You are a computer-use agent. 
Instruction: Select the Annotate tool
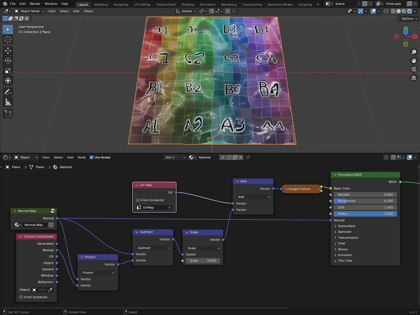pos(8,92)
